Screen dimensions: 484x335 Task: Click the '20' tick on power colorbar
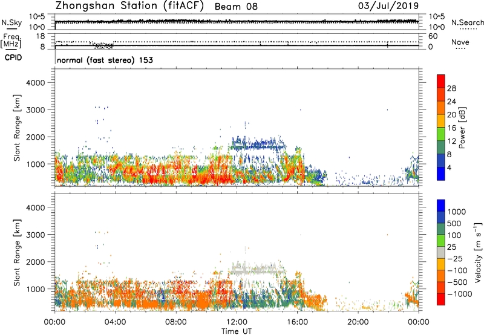(x=451, y=115)
